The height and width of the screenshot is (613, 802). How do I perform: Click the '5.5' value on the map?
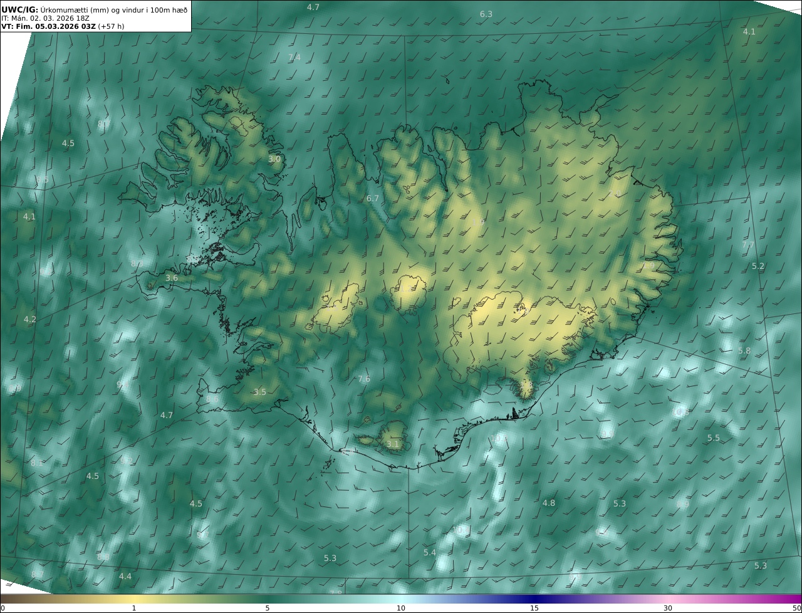click(714, 438)
